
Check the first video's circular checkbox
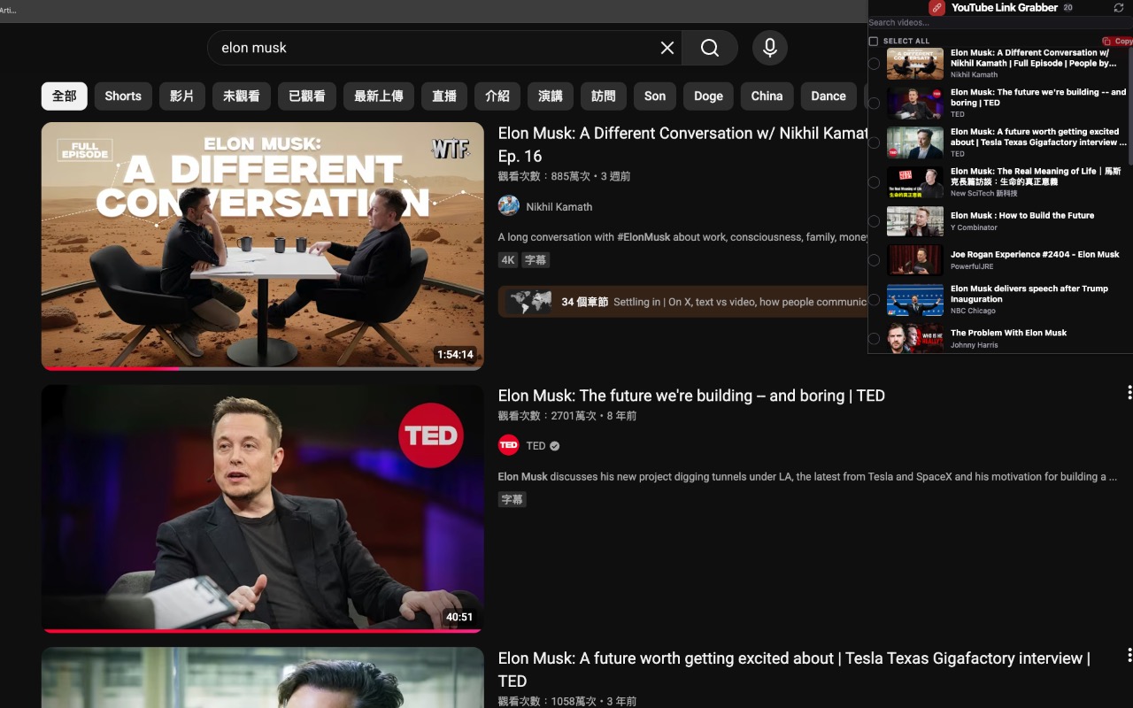point(875,62)
